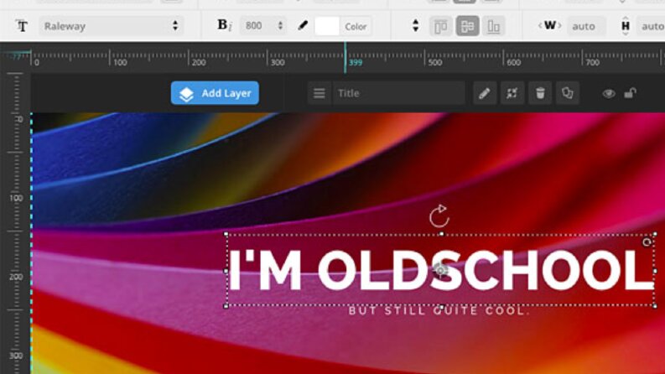The width and height of the screenshot is (665, 374).
Task: Click the color pen icon
Action: tap(303, 26)
